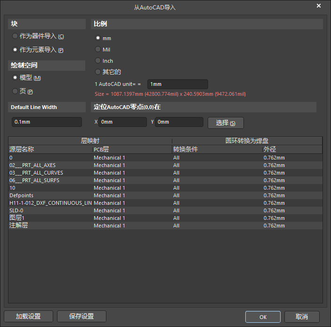Click the 保存设置 save settings button
The image size is (331, 327).
pos(81,316)
